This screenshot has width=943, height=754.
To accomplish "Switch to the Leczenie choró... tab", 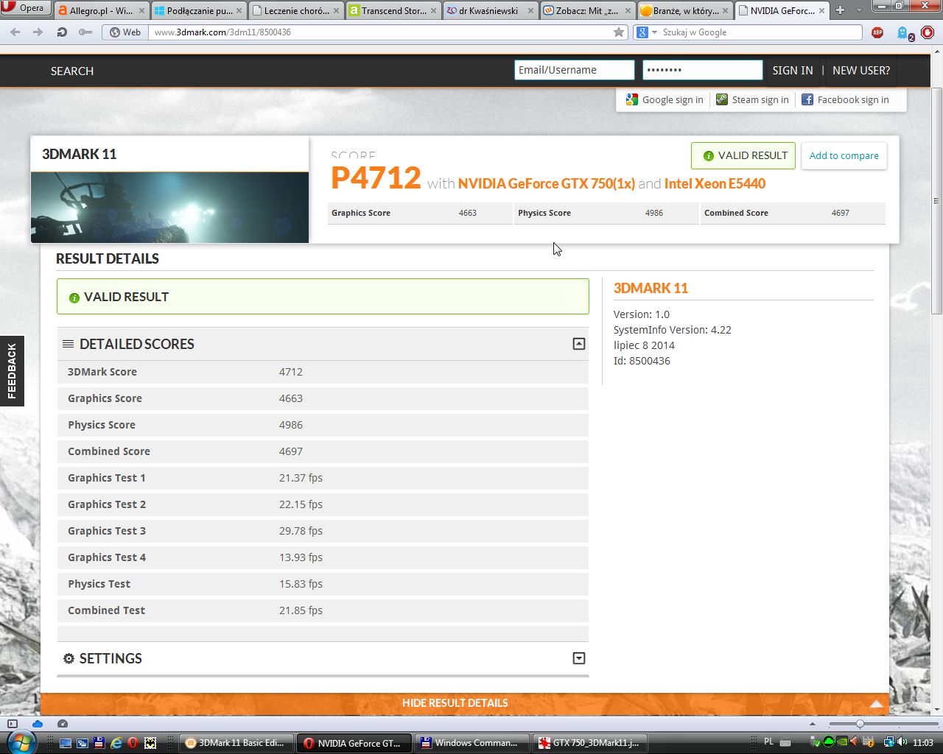I will 295,11.
